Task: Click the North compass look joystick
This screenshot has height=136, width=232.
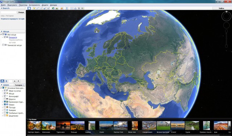Action: 226,16
